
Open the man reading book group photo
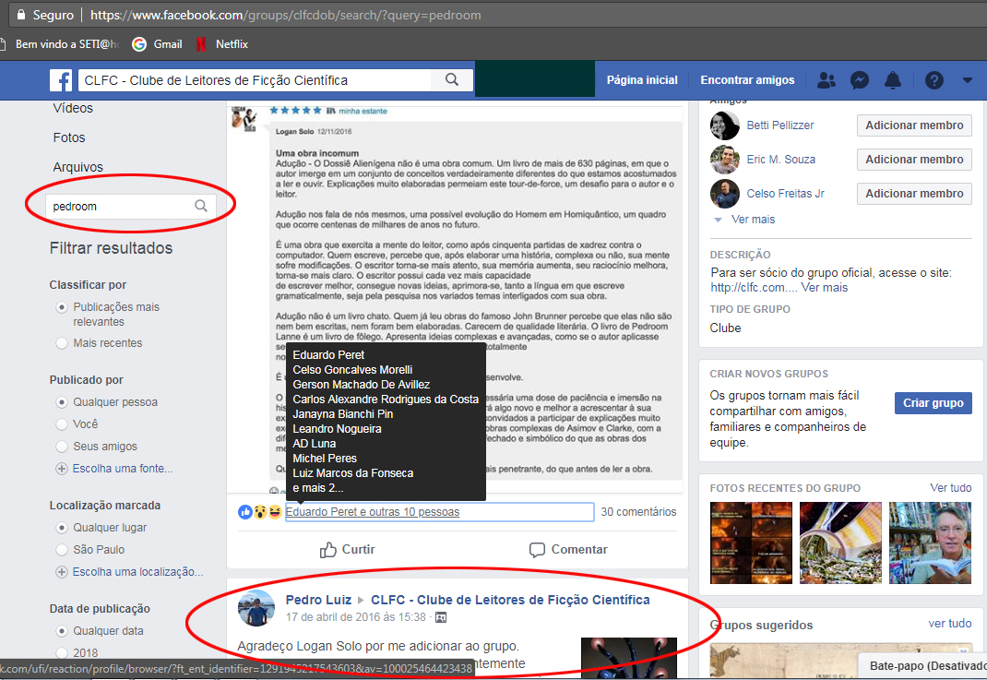pyautogui.click(x=930, y=543)
